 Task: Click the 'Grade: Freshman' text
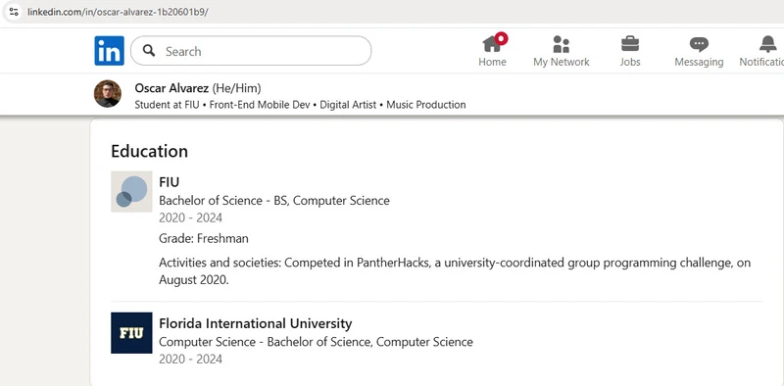coord(204,238)
